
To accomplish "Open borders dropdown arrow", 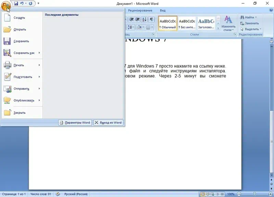I will [x=152, y=27].
